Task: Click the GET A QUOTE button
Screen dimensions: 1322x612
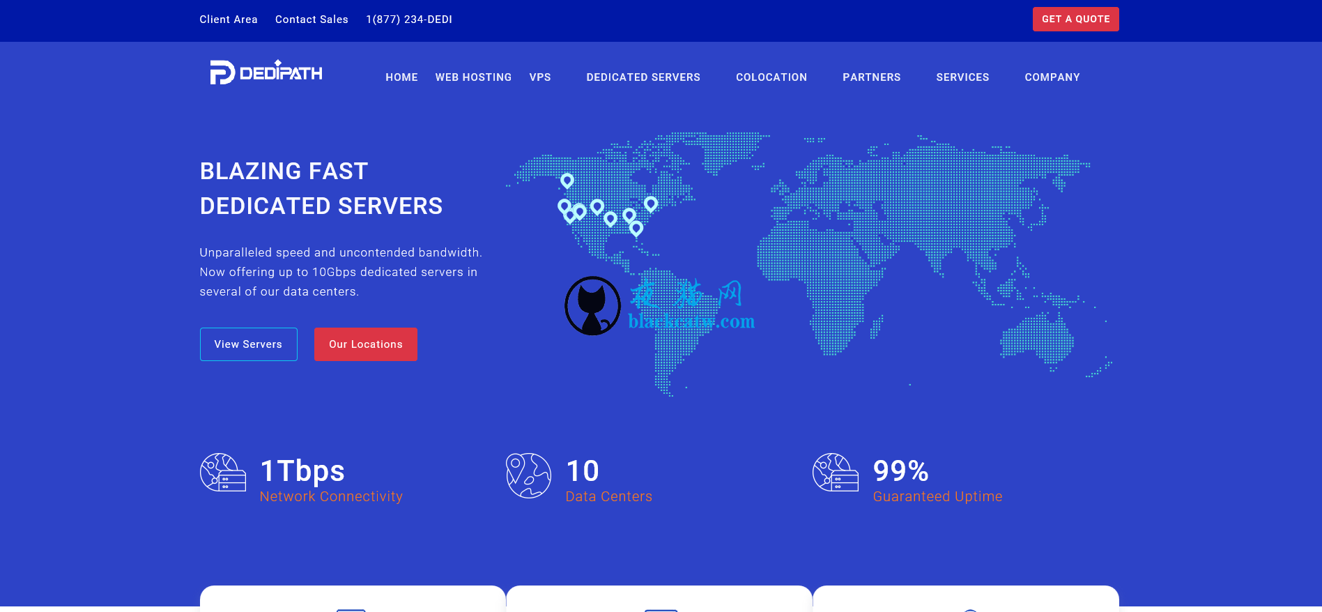Action: (1075, 20)
